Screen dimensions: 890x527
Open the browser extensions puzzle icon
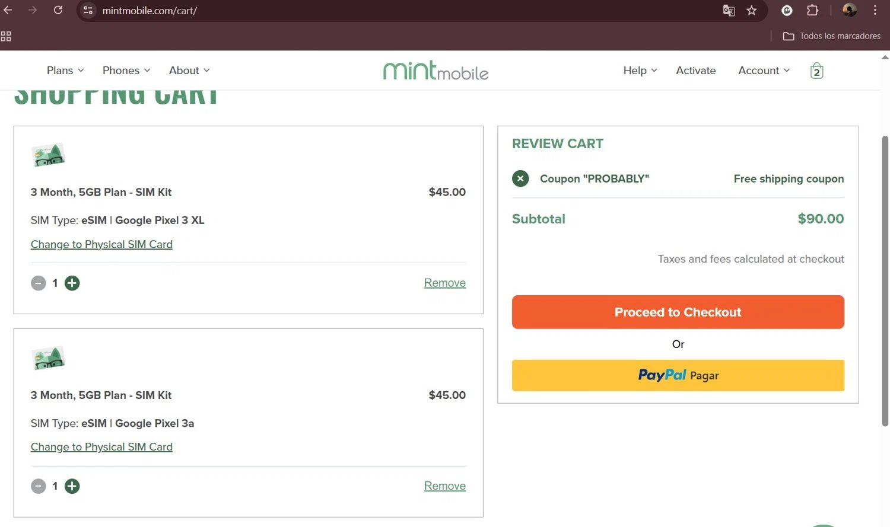point(812,10)
